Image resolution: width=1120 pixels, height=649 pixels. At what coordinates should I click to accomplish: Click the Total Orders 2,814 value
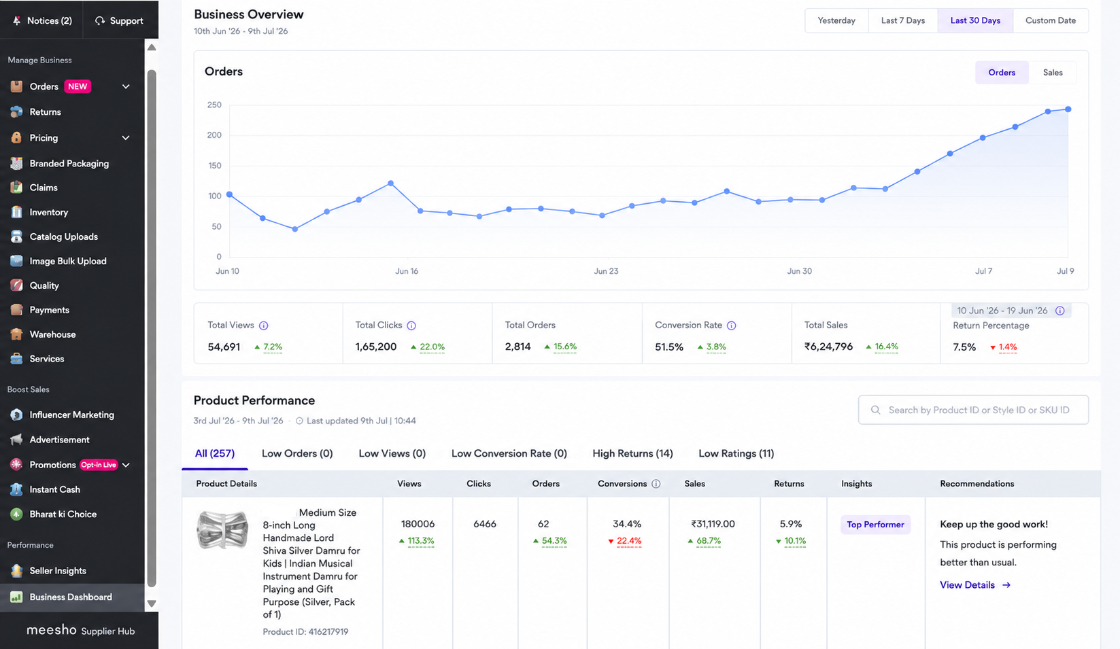click(x=517, y=347)
